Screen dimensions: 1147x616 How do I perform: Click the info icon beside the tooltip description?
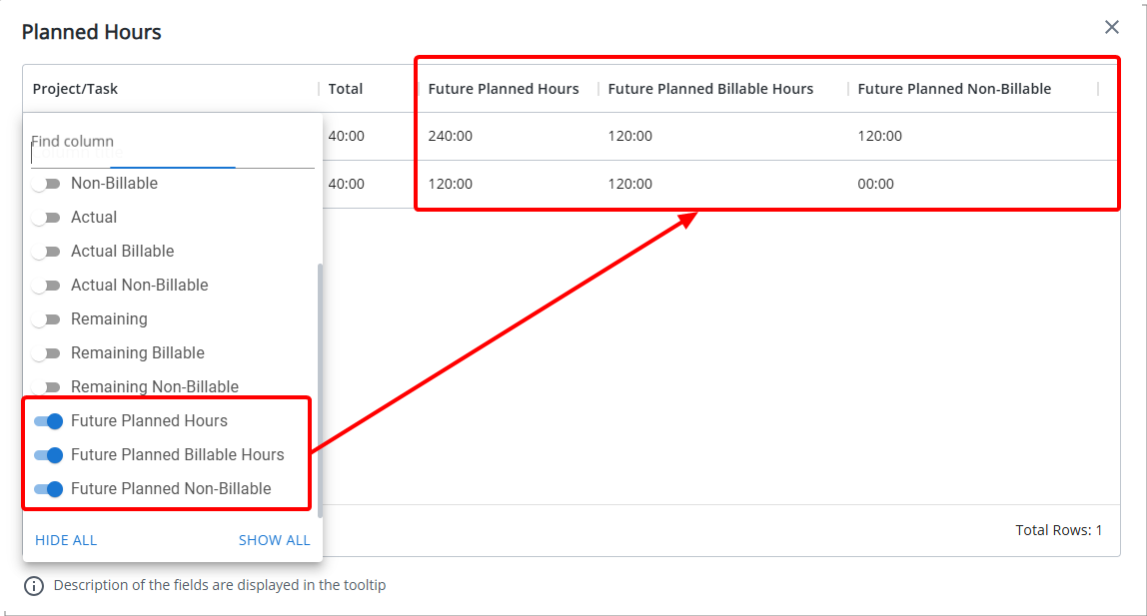click(34, 586)
